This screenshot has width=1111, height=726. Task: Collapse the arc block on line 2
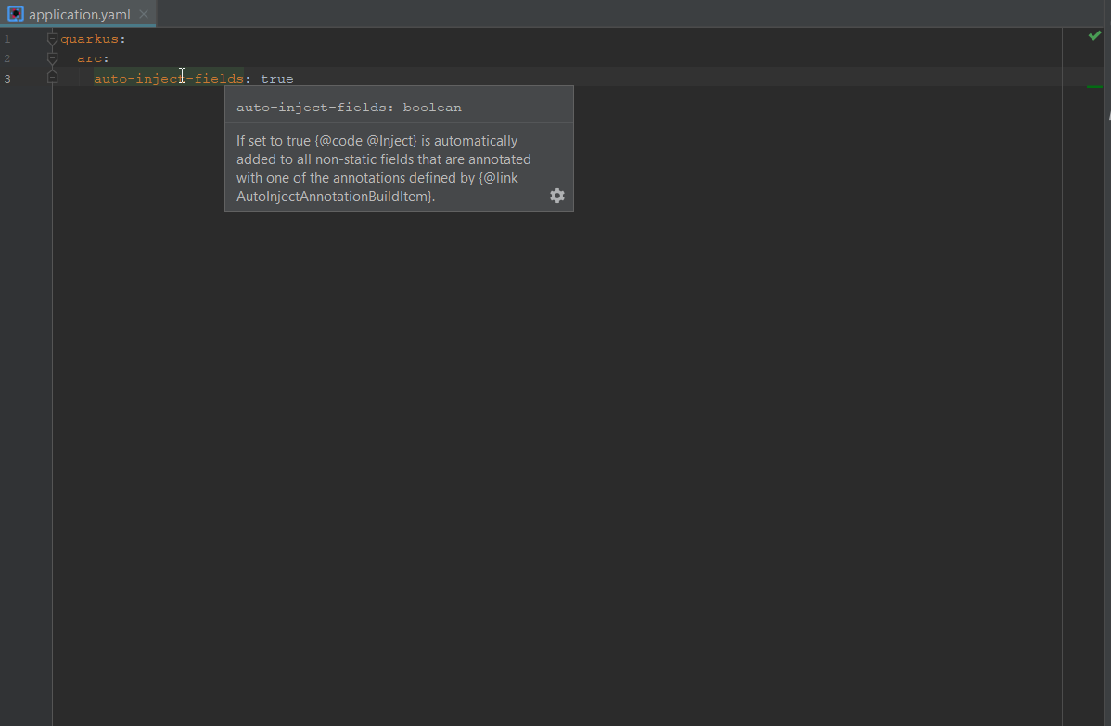point(53,58)
